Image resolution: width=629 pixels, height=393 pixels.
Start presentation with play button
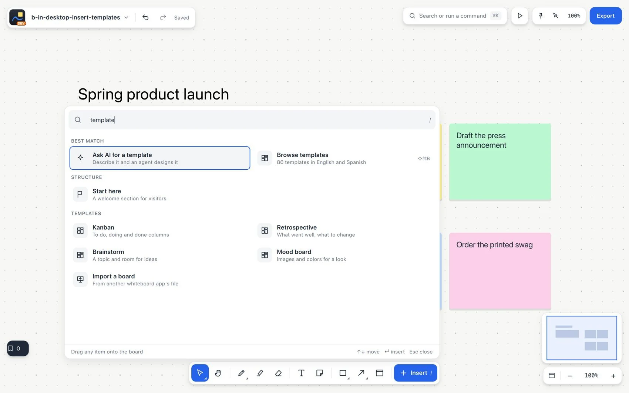click(520, 16)
